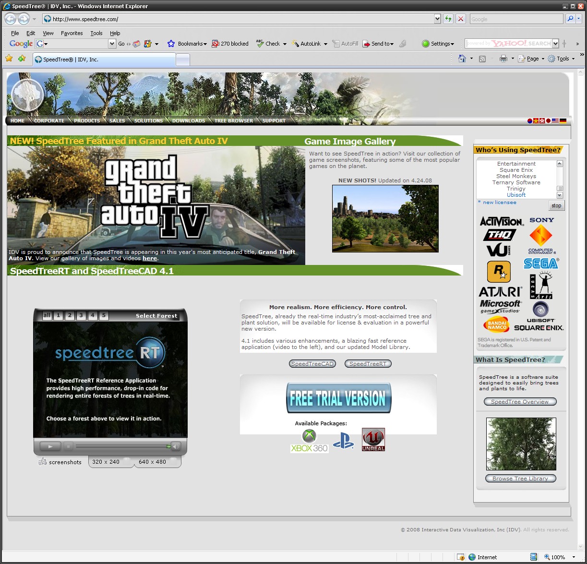Select forest number 1 in the player
The width and height of the screenshot is (587, 564).
pos(58,315)
